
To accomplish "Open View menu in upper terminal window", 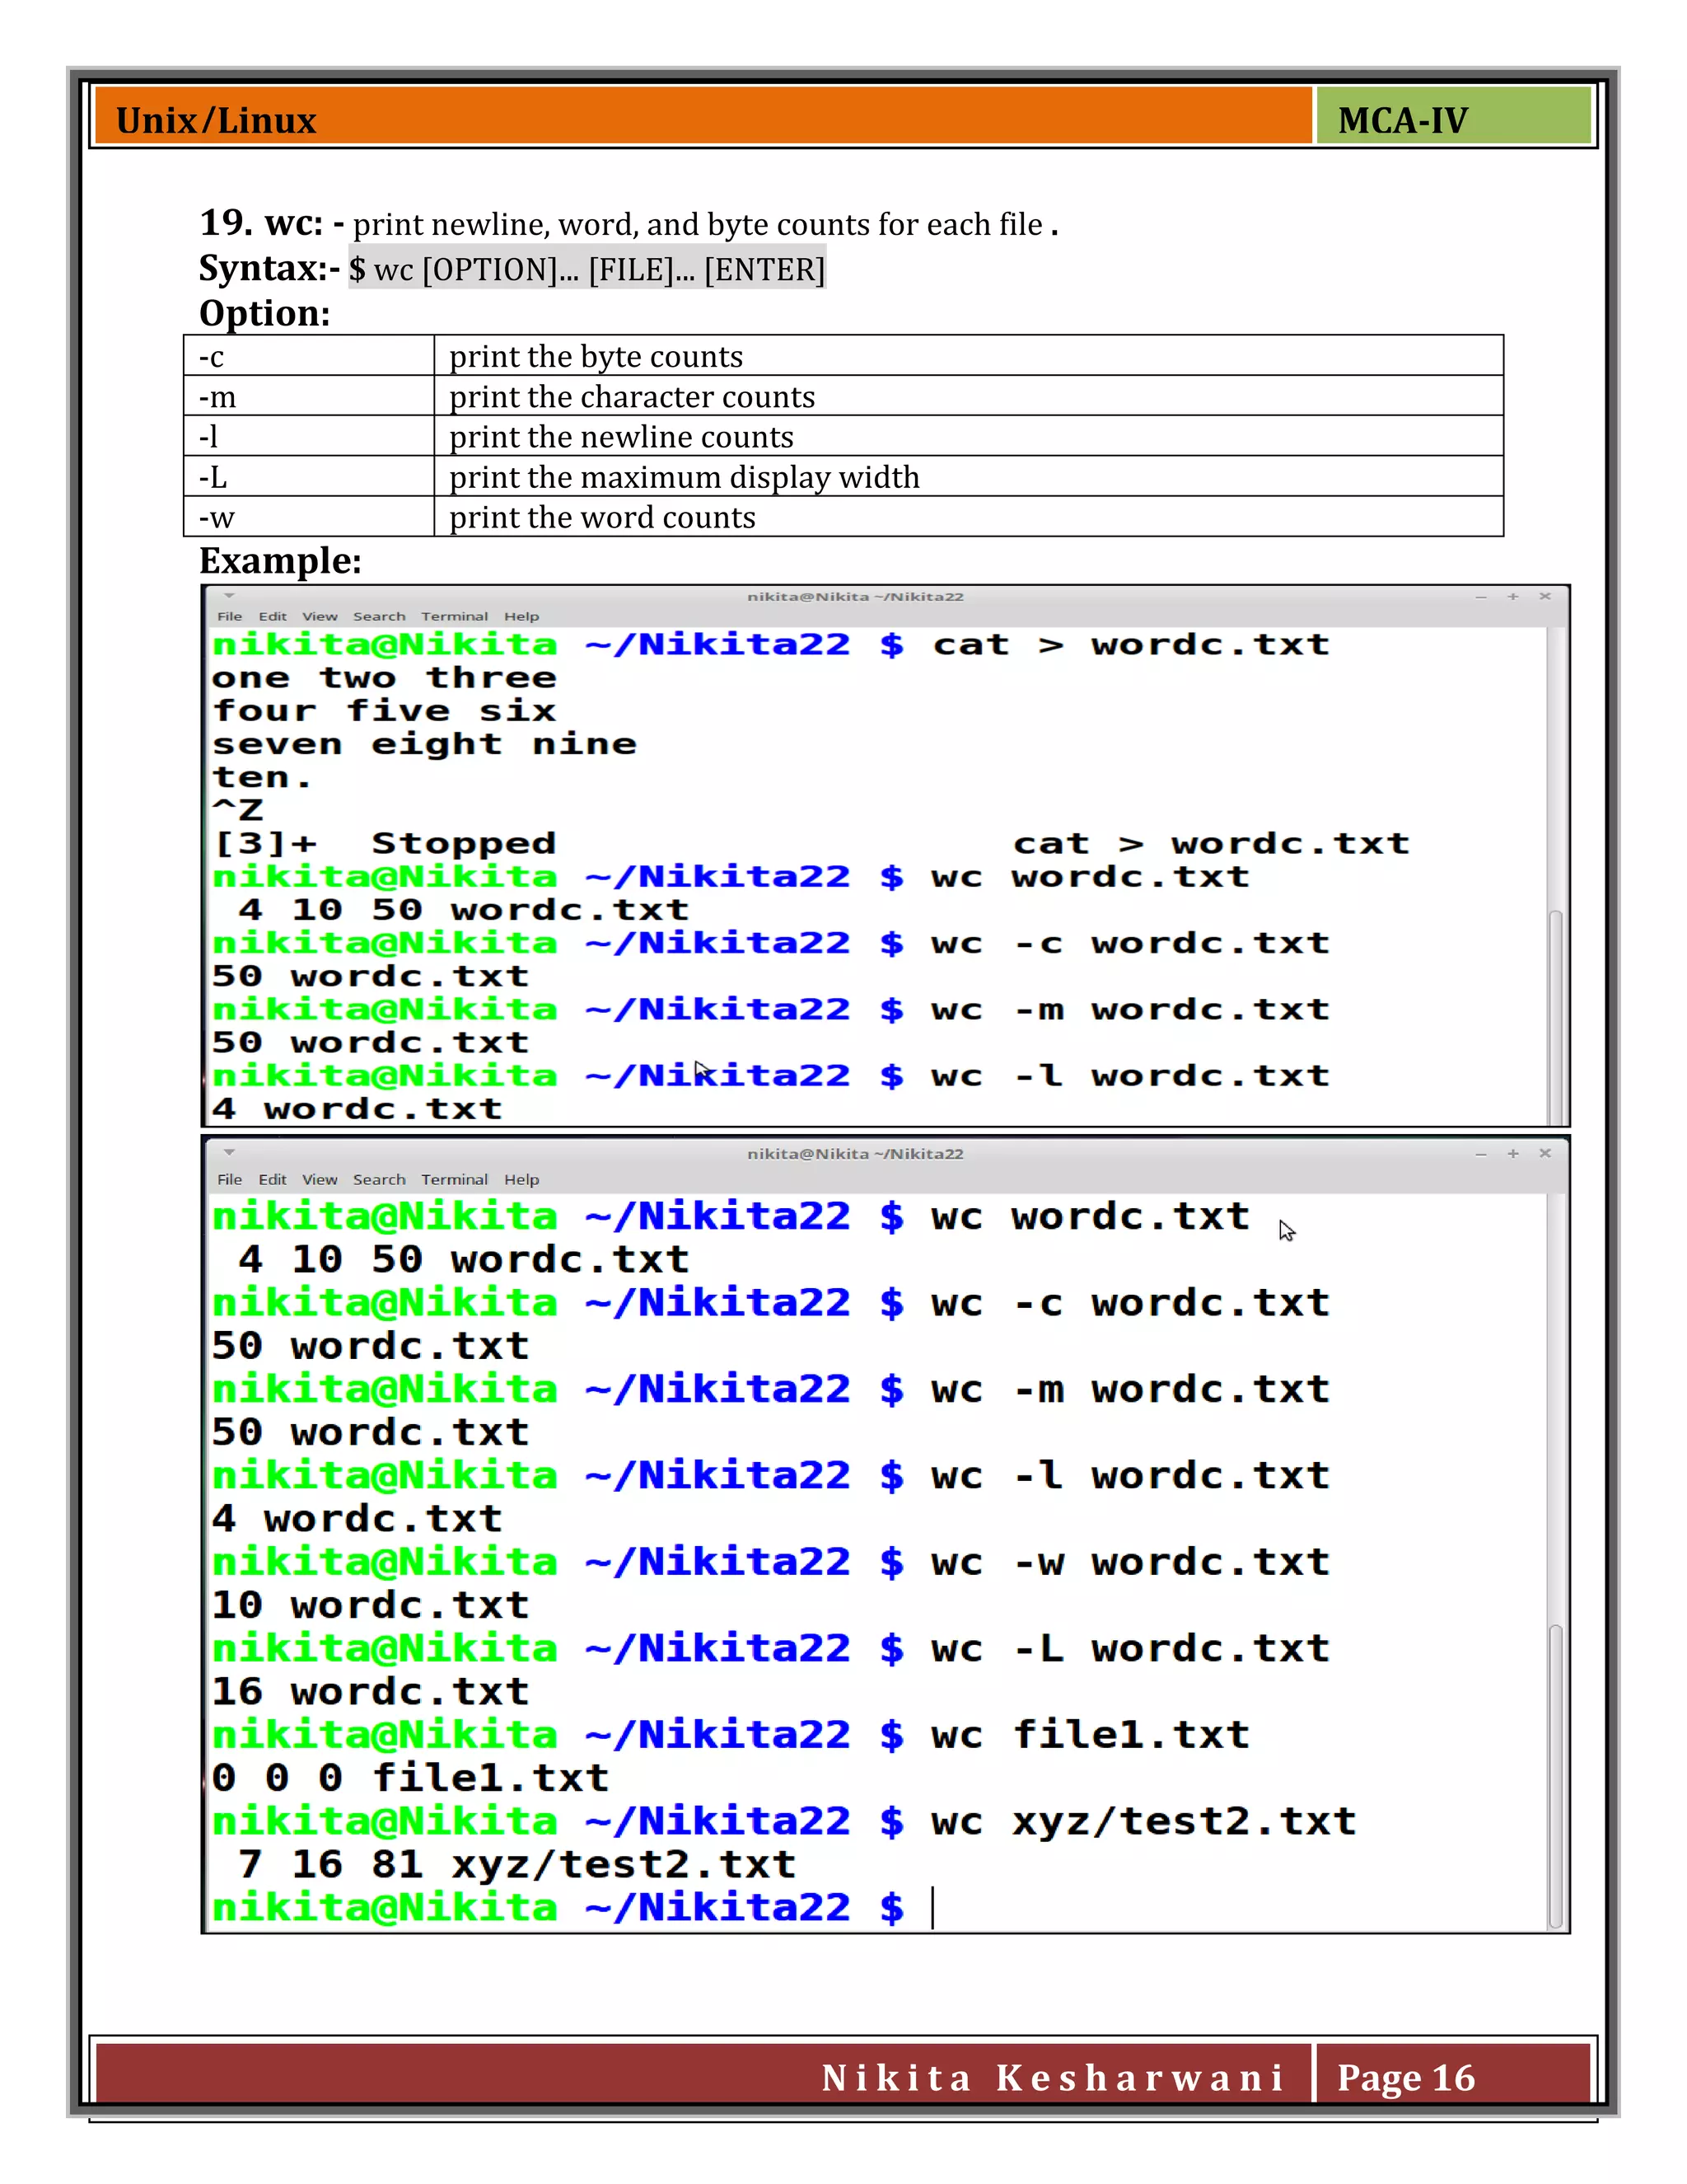I will tap(320, 617).
